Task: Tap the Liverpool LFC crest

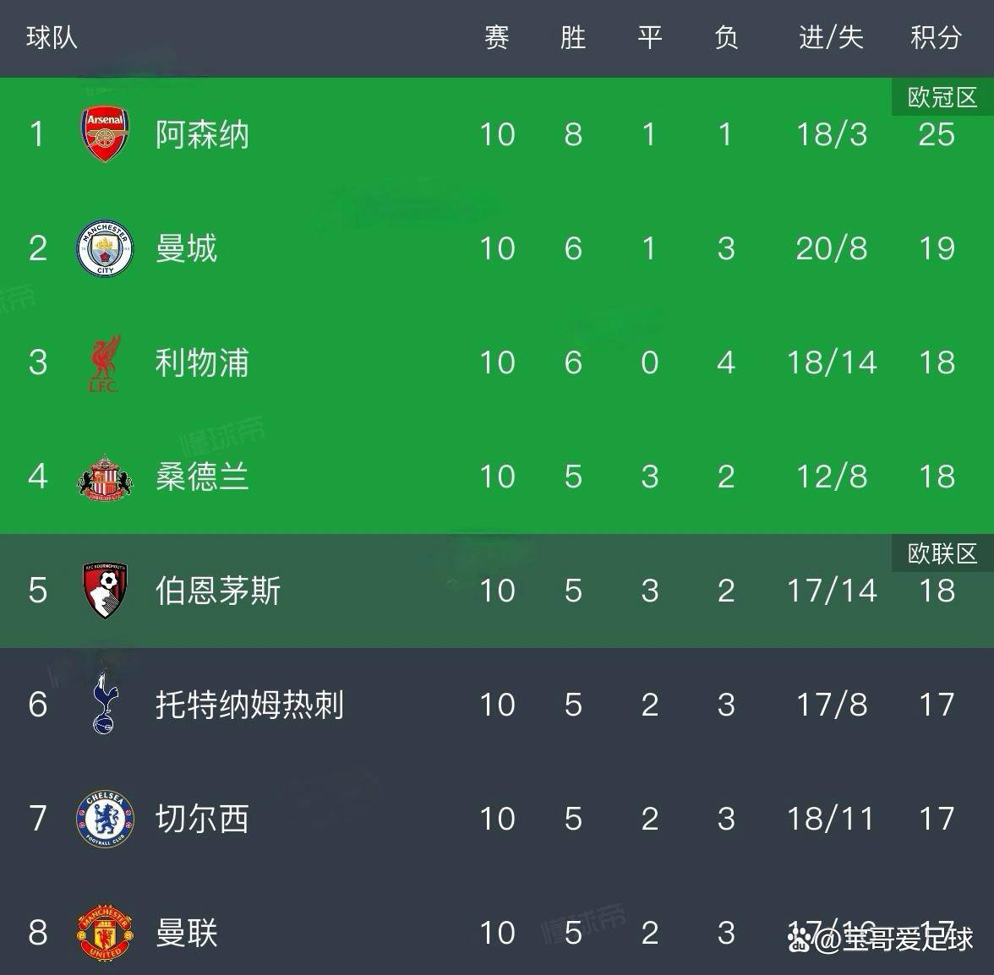Action: 105,362
